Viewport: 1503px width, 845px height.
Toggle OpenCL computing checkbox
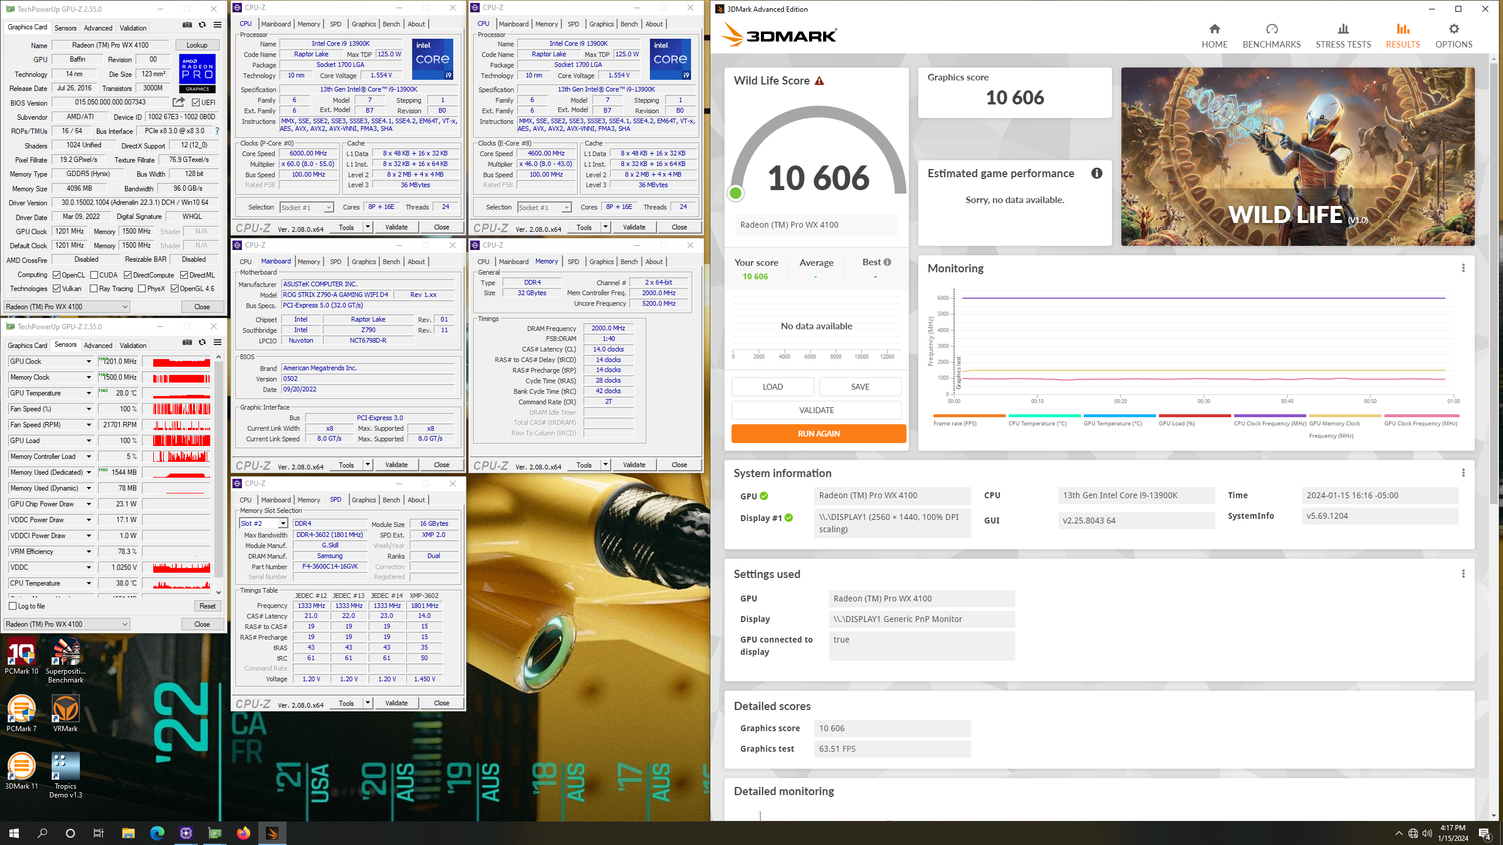(56, 275)
